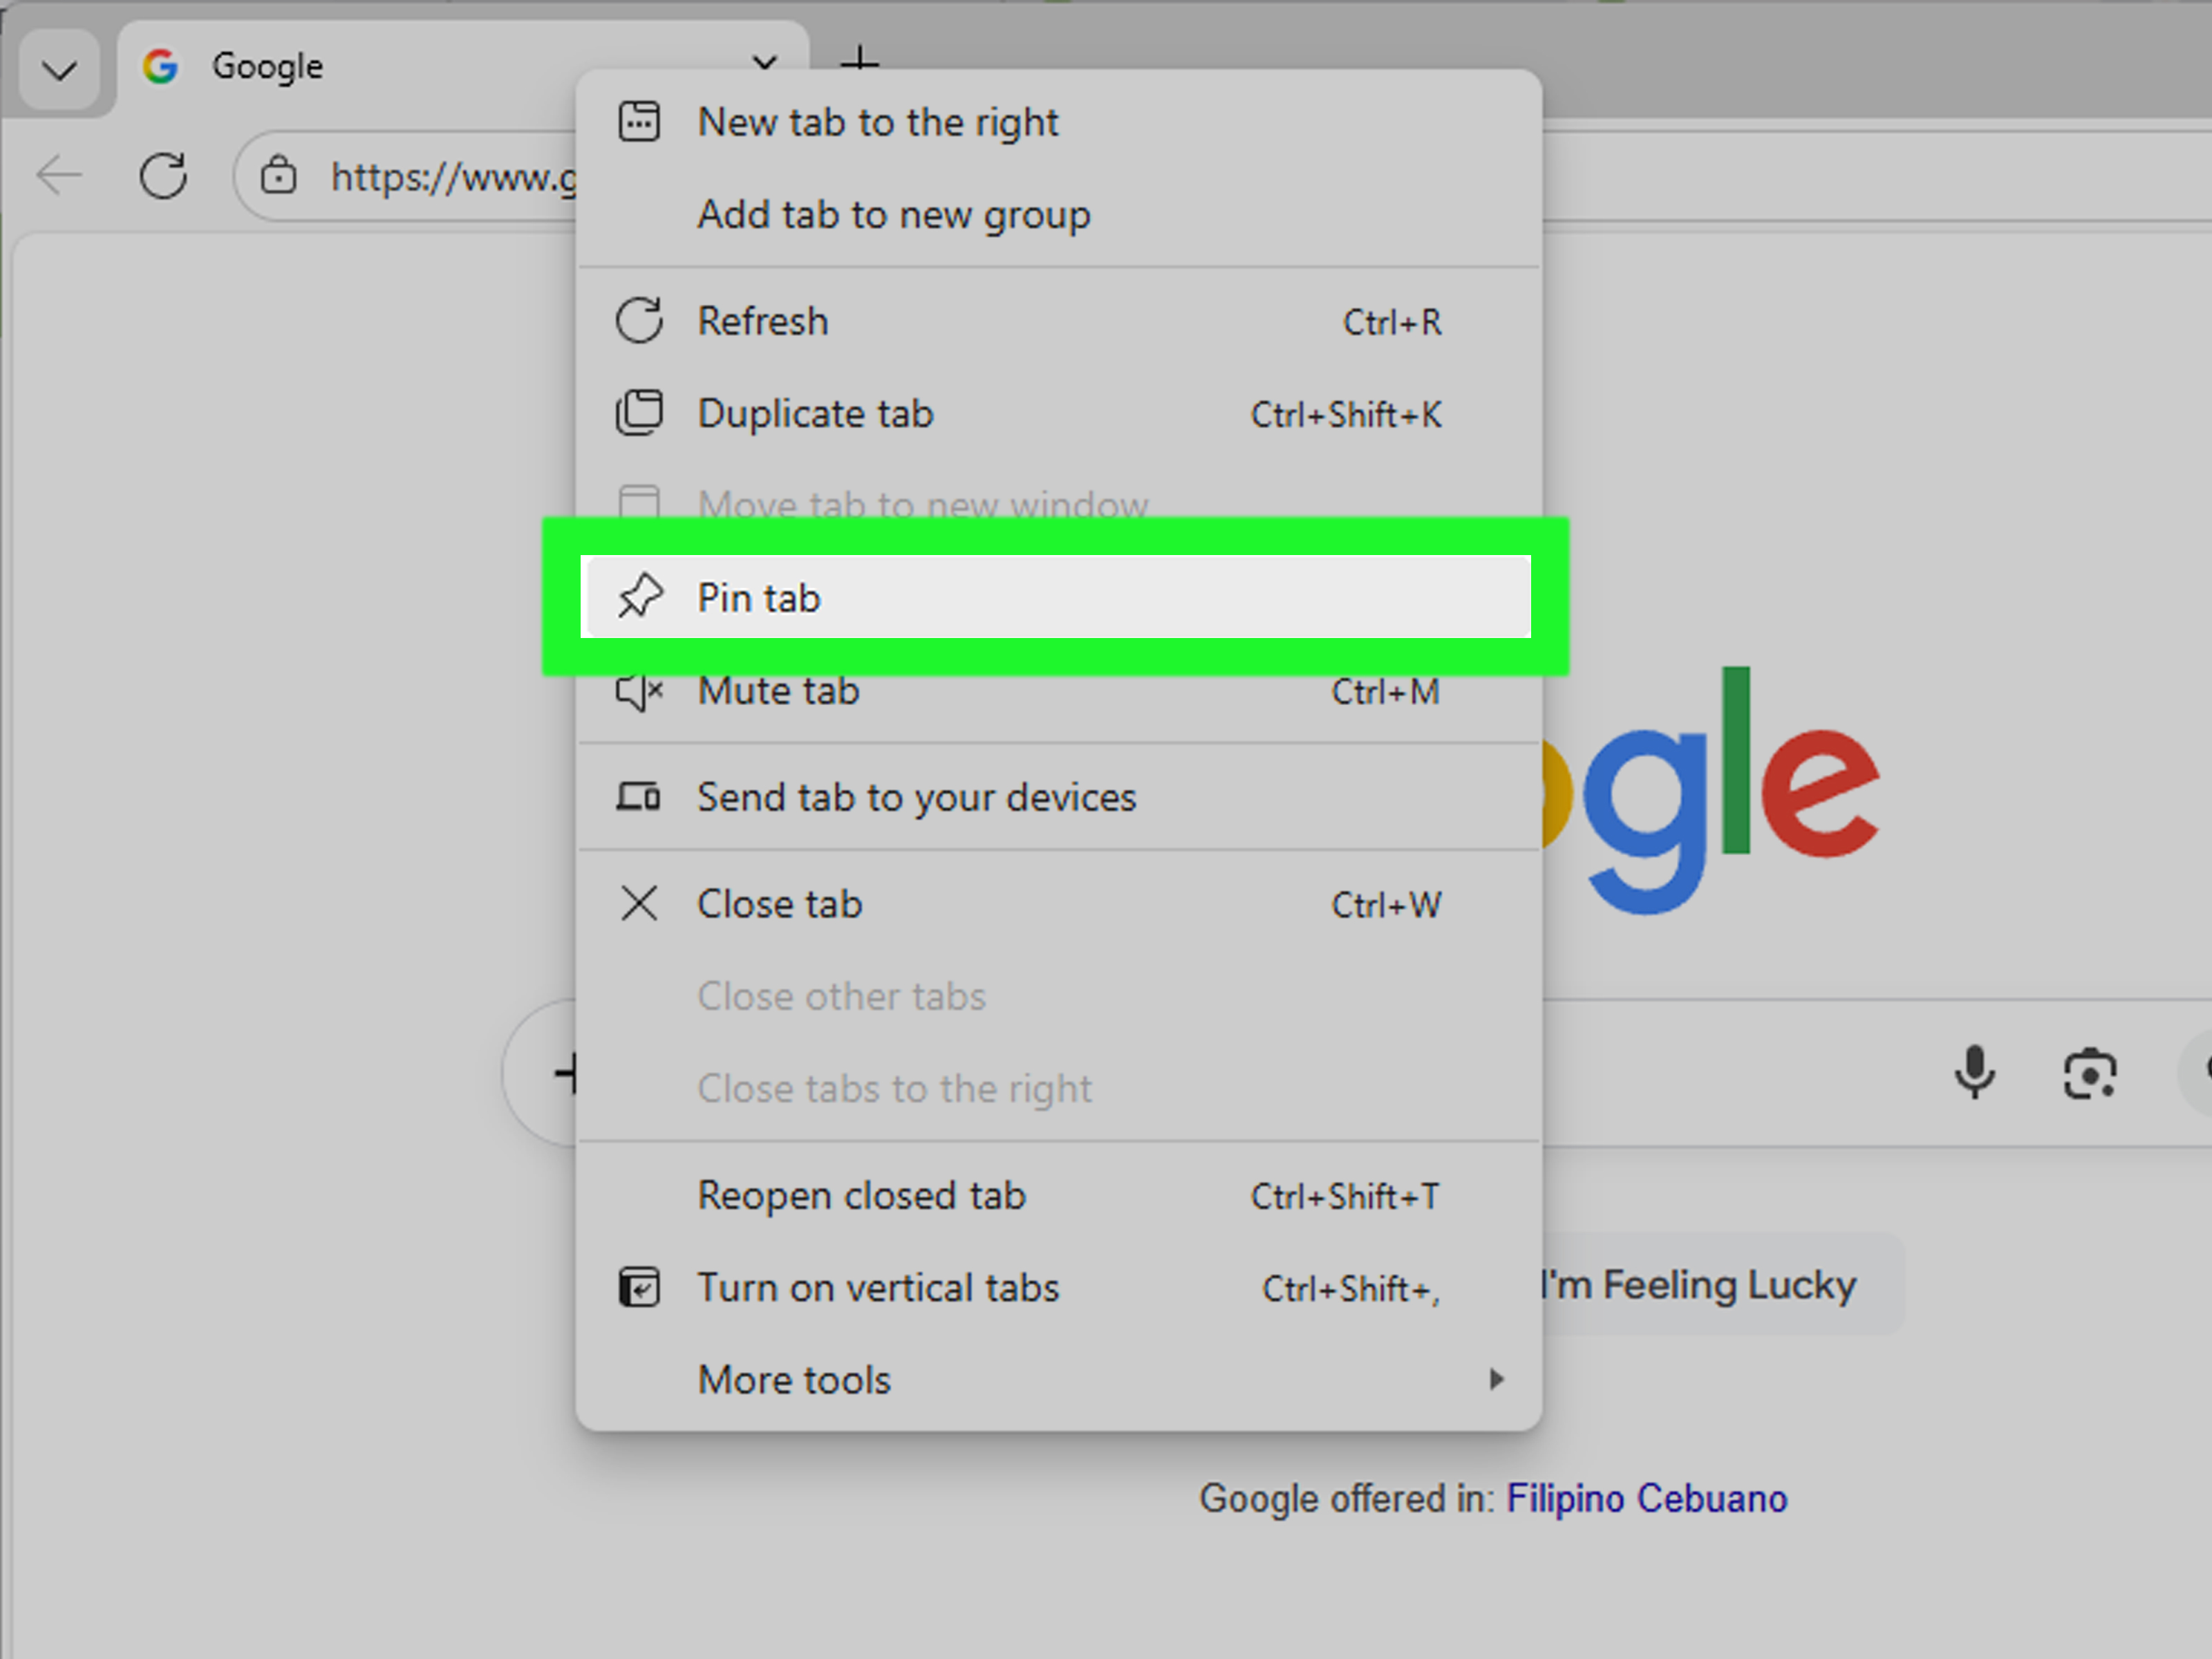
Task: Start voice search with the microphone icon
Action: click(1974, 1073)
